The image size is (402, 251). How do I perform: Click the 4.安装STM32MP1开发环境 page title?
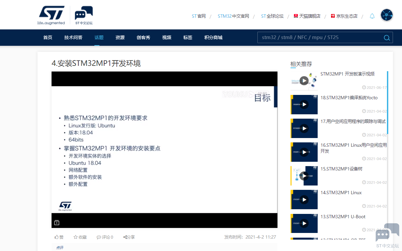(x=96, y=63)
